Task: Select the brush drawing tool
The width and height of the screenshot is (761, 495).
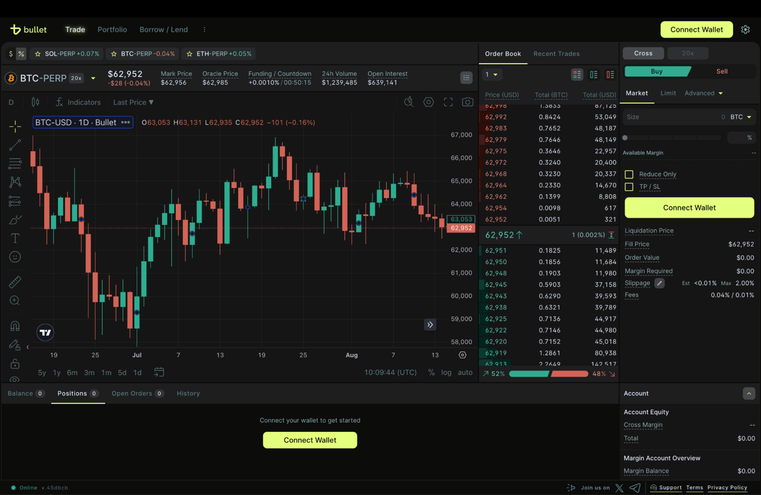Action: 15,220
